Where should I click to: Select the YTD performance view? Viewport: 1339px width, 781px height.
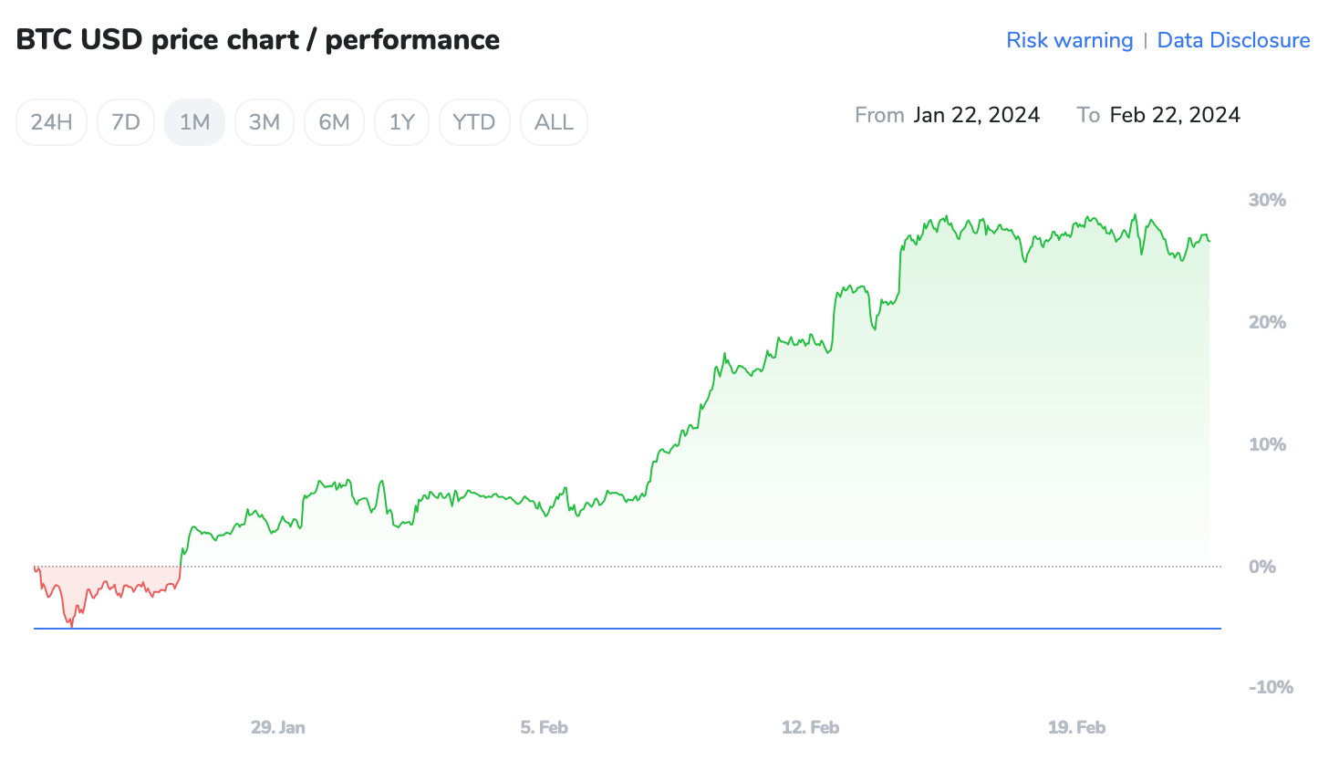(474, 121)
